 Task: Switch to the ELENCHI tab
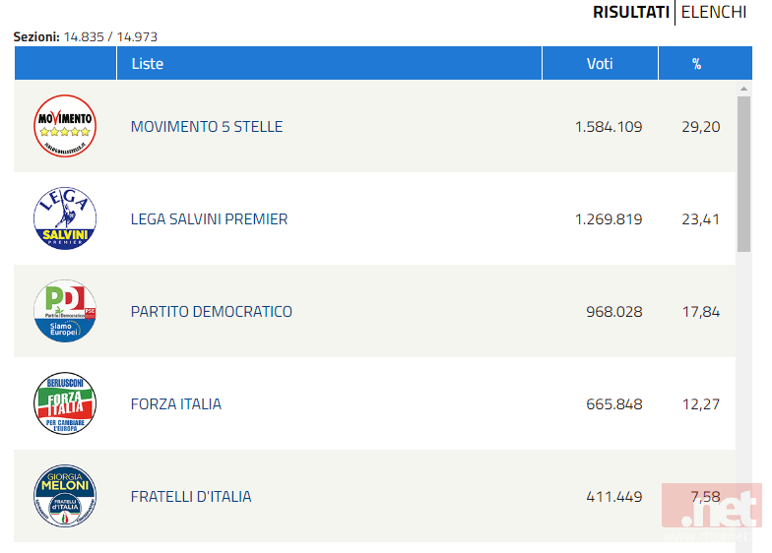[713, 12]
